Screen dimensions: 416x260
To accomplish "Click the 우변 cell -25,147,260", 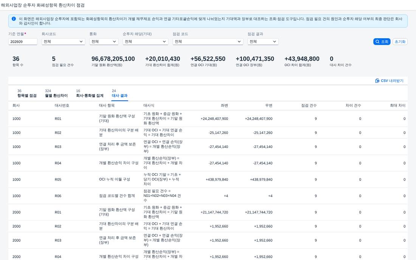I will tap(263, 133).
